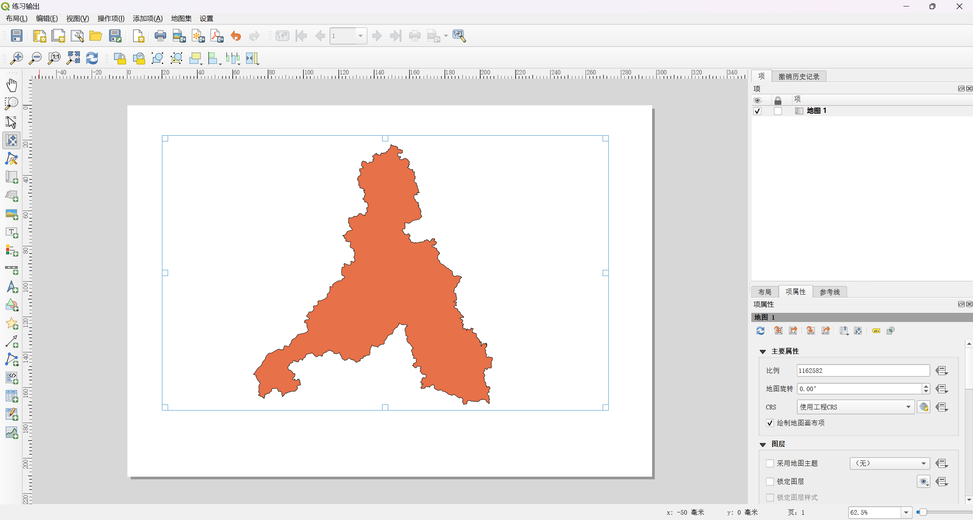Select the Add arrow line tool

pyautogui.click(x=11, y=341)
